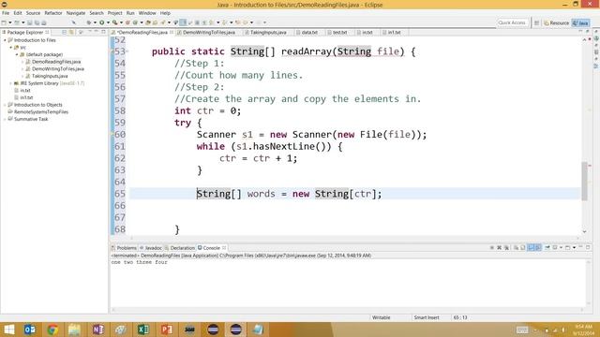This screenshot has width=600, height=337.
Task: Open OneNote from the taskbar
Action: 97,330
